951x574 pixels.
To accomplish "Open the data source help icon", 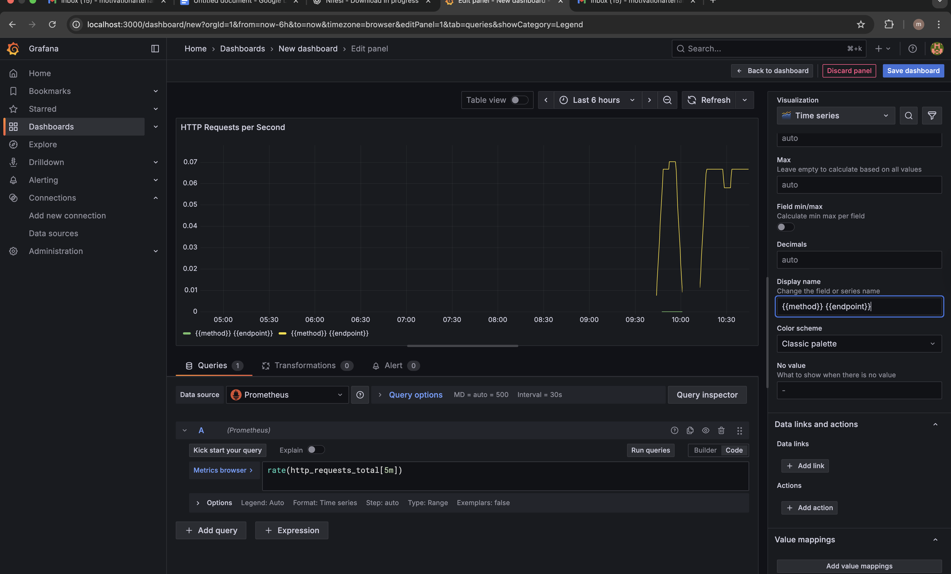I will coord(360,395).
